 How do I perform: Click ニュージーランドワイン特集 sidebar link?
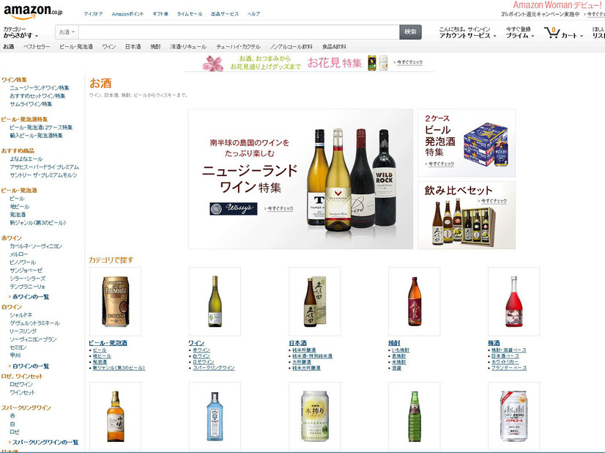coord(40,88)
